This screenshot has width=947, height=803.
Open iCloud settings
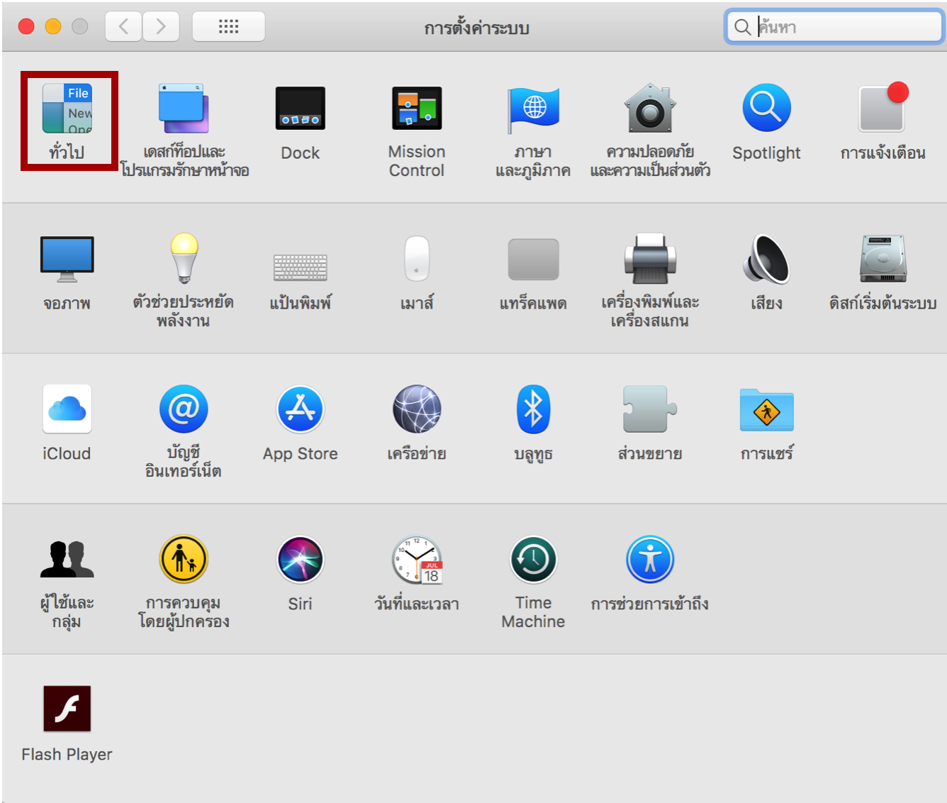click(x=67, y=409)
